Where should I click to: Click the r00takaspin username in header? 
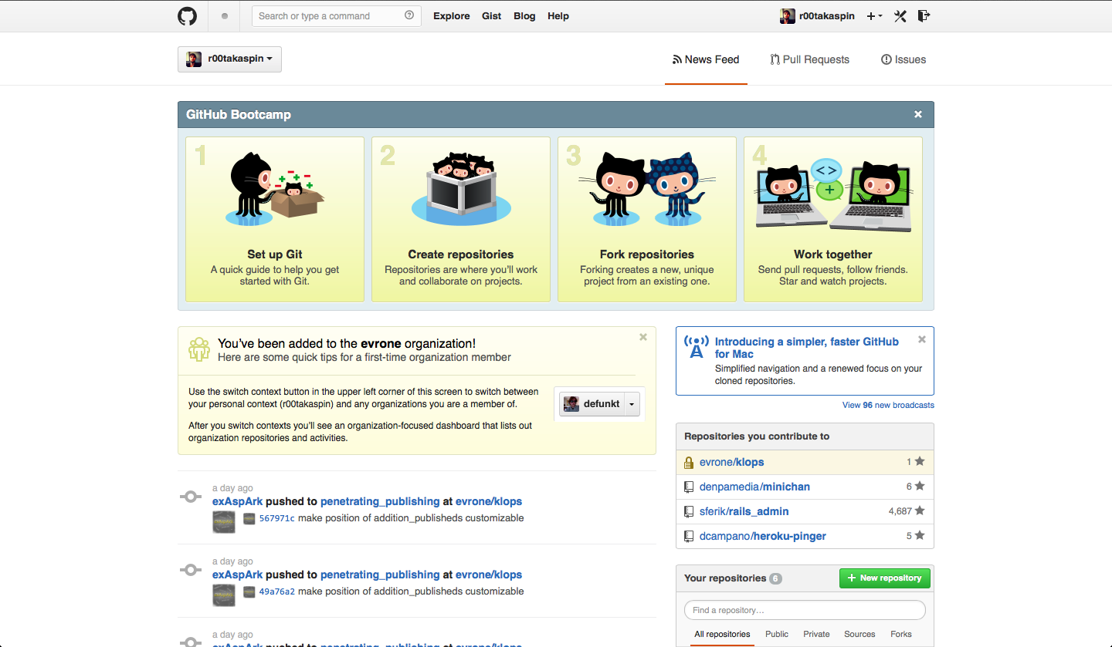tap(827, 16)
